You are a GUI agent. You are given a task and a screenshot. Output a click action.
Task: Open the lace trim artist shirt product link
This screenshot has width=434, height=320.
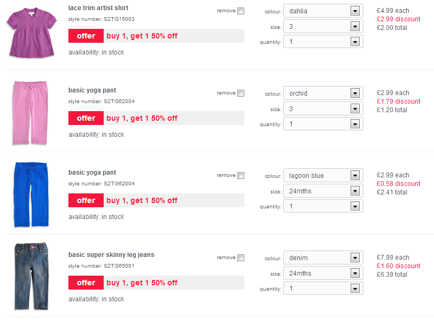pos(98,8)
